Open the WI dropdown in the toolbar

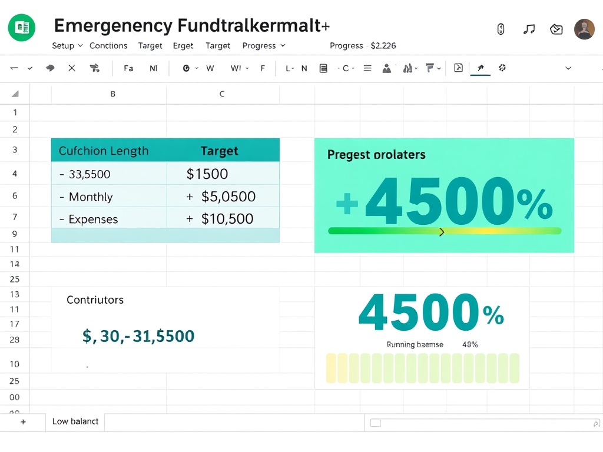click(239, 68)
